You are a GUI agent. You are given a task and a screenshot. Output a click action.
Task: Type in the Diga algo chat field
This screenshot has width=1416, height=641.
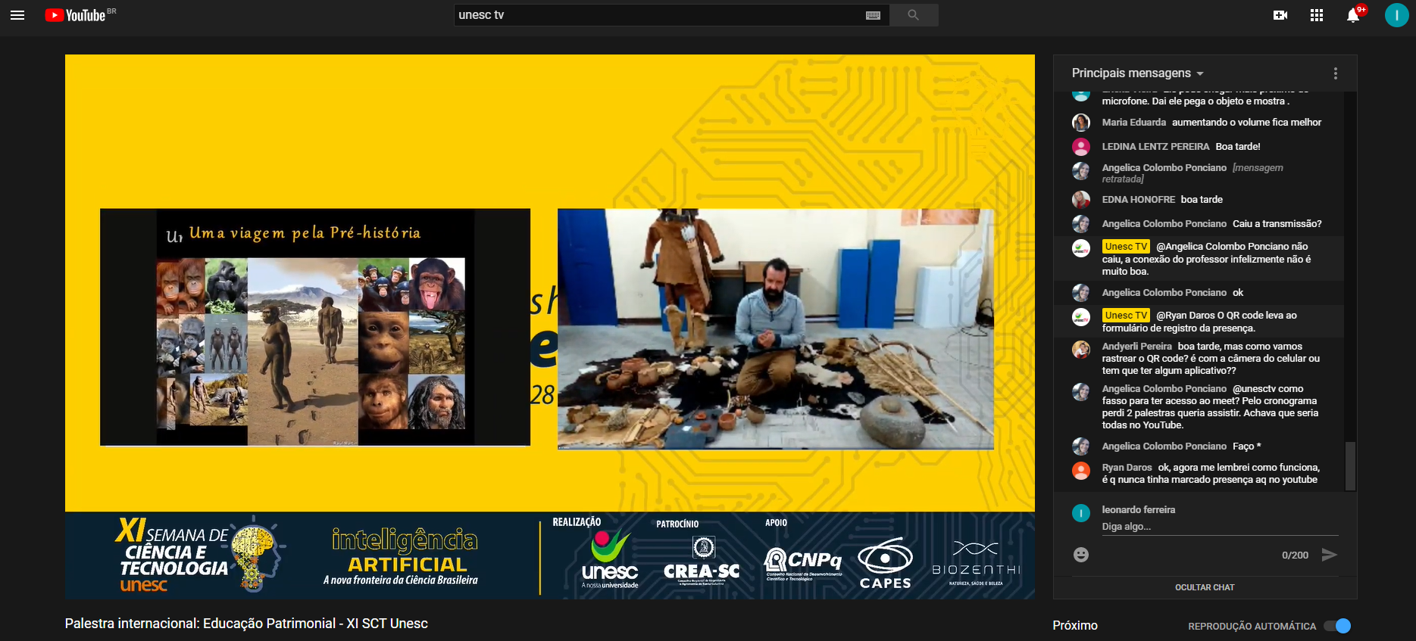(1212, 527)
